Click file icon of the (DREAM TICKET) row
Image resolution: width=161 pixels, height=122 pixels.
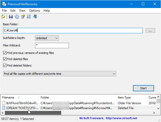(x=4, y=108)
